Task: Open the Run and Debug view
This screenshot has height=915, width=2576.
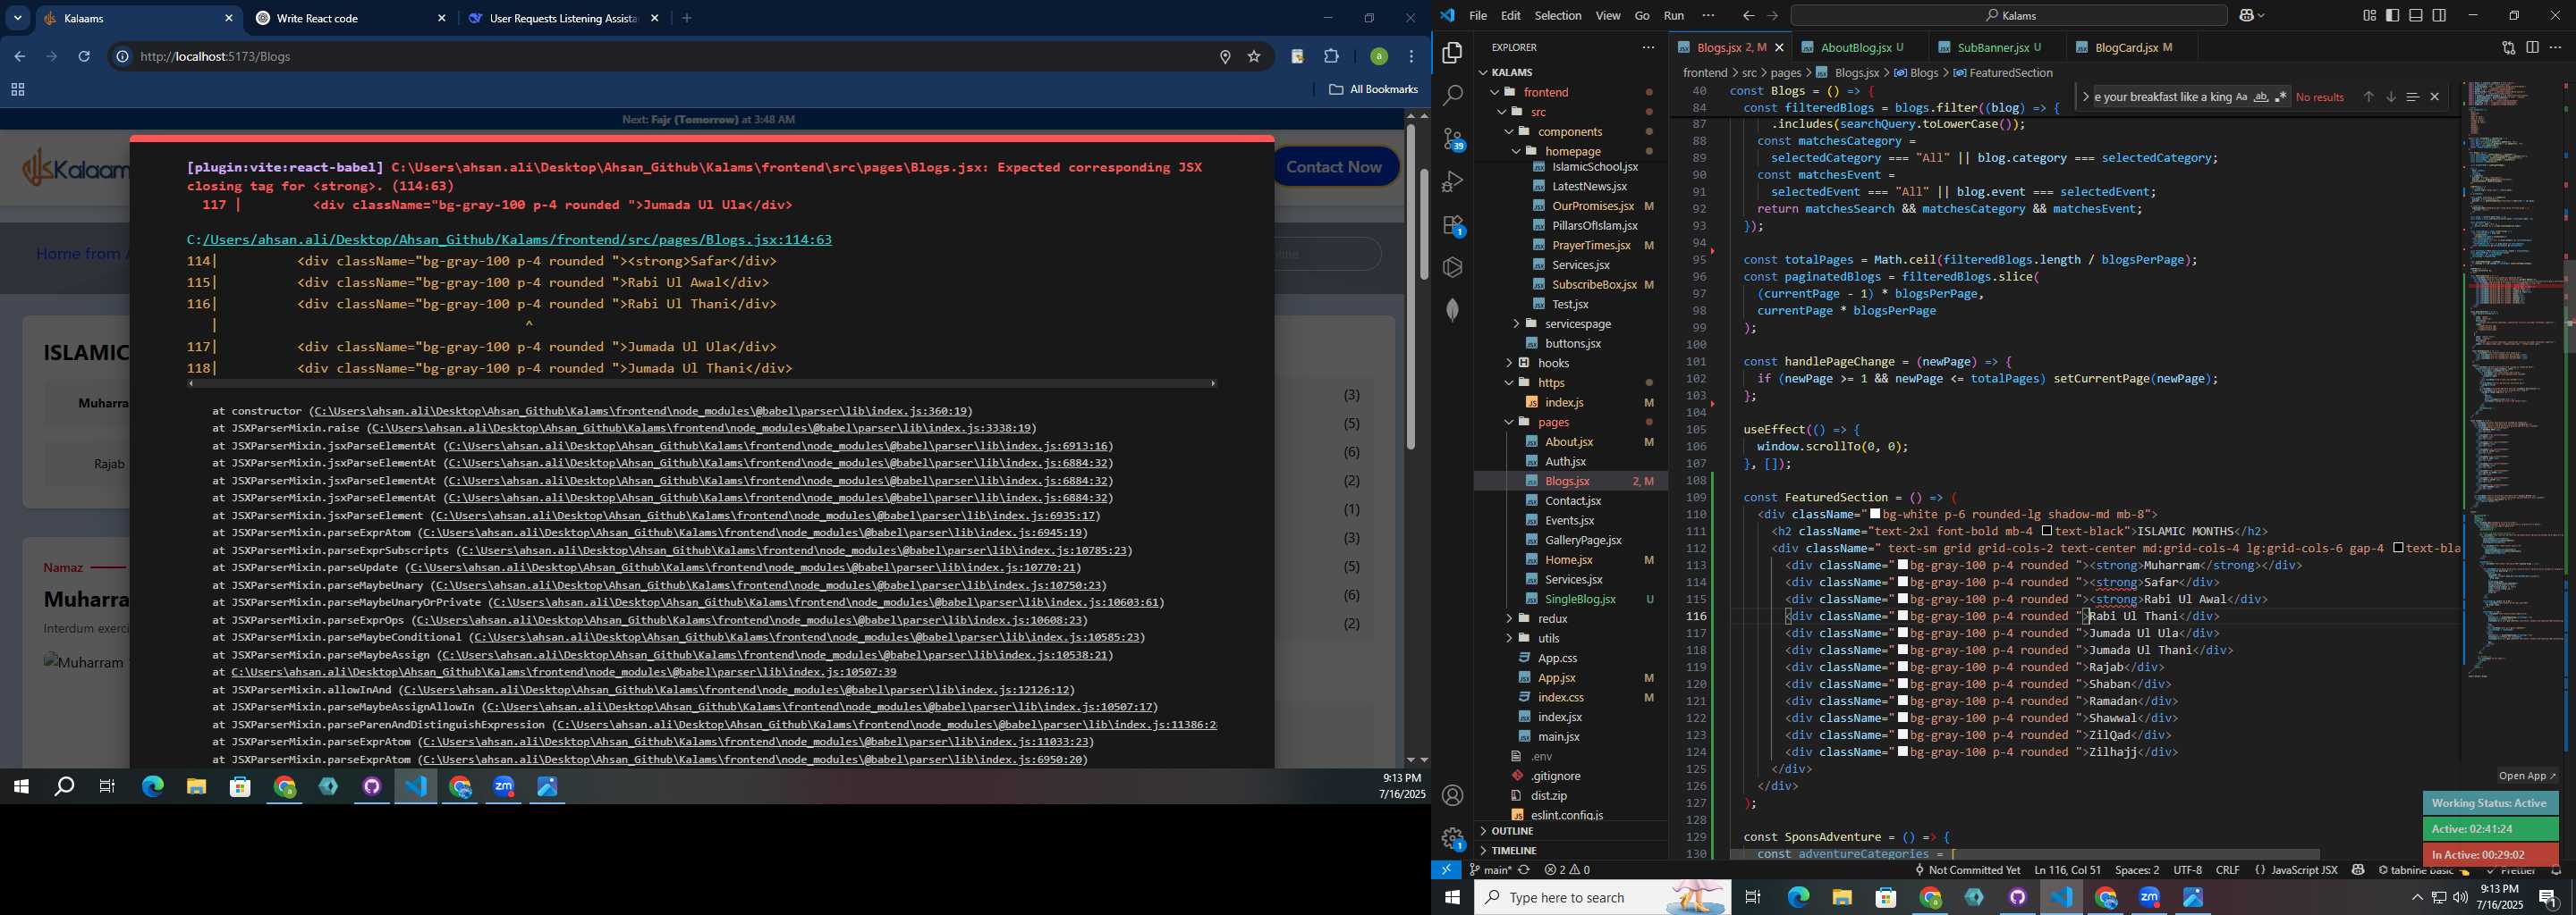Action: [x=1453, y=181]
